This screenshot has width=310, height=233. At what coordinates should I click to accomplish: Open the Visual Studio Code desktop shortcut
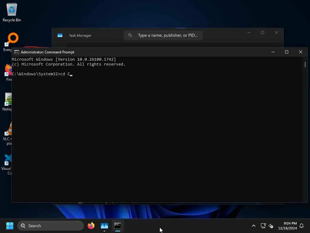pos(7,164)
